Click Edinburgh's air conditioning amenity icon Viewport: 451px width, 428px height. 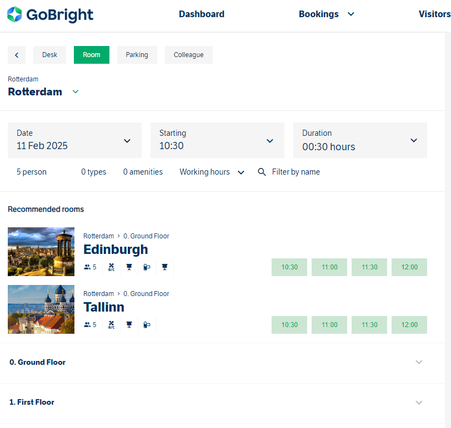[111, 267]
